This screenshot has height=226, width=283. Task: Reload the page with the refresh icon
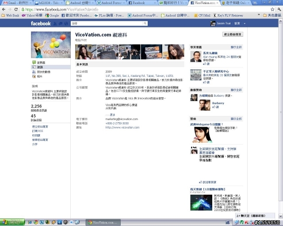pyautogui.click(x=16, y=9)
